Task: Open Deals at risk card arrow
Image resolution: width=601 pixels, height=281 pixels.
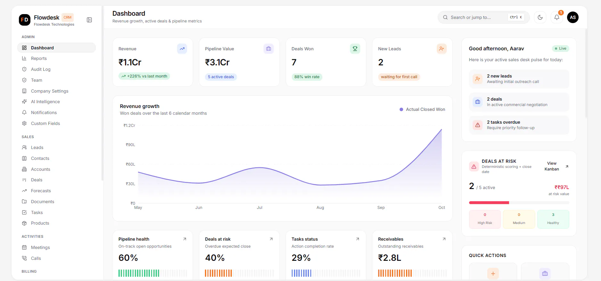Action: point(271,239)
